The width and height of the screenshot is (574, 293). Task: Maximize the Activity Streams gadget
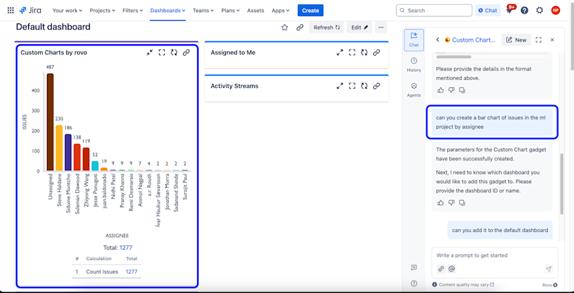[x=352, y=86]
